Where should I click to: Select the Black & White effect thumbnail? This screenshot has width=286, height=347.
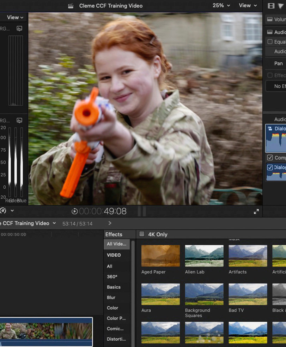pos(279,294)
